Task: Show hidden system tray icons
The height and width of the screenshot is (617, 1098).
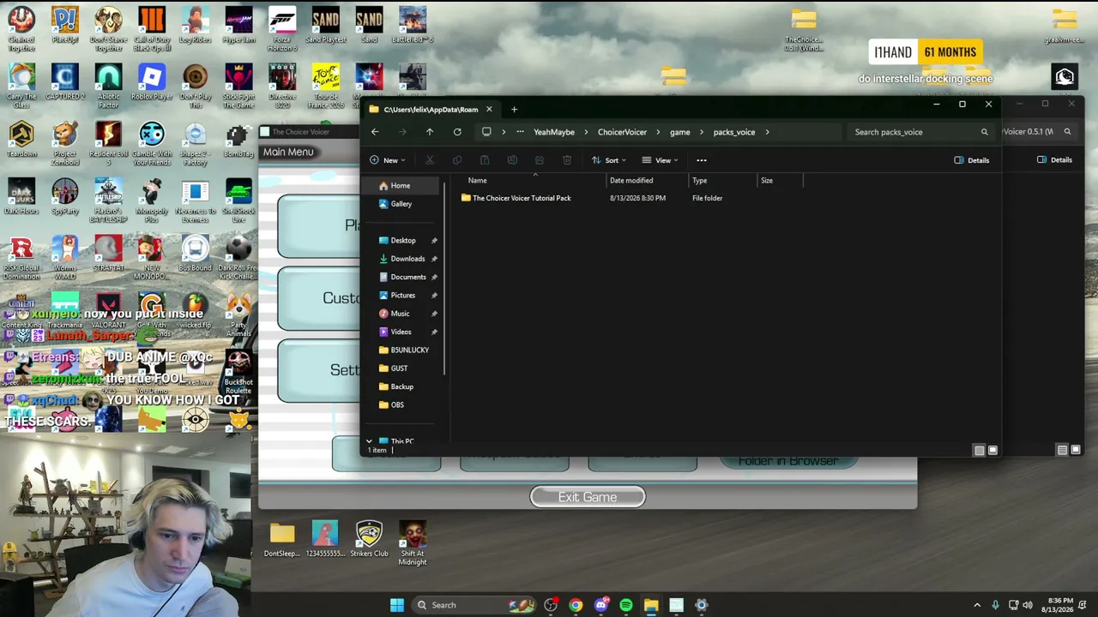Action: click(x=977, y=605)
